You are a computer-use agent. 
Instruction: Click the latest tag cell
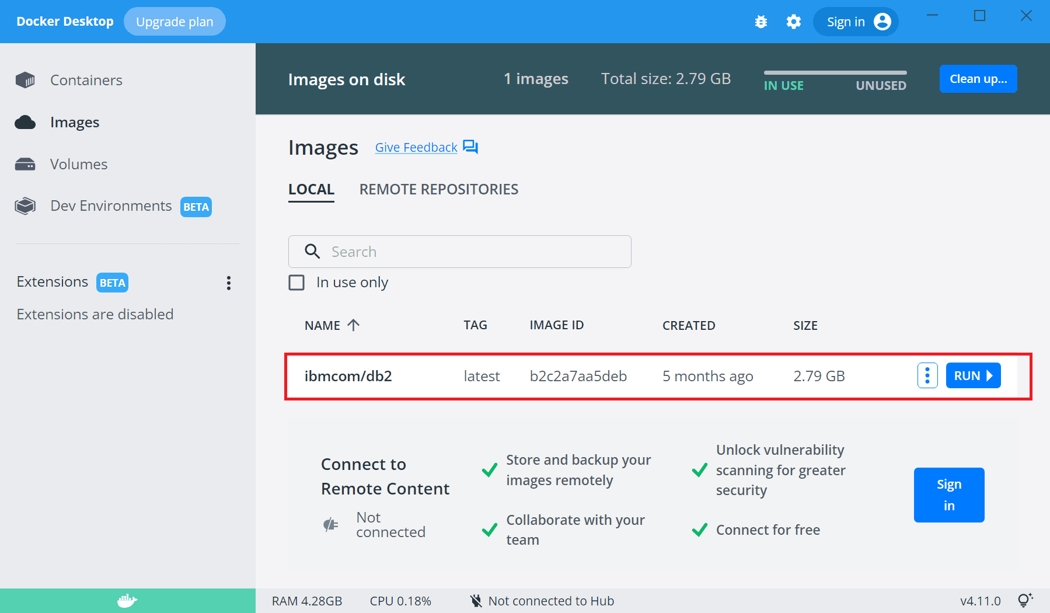click(x=482, y=376)
